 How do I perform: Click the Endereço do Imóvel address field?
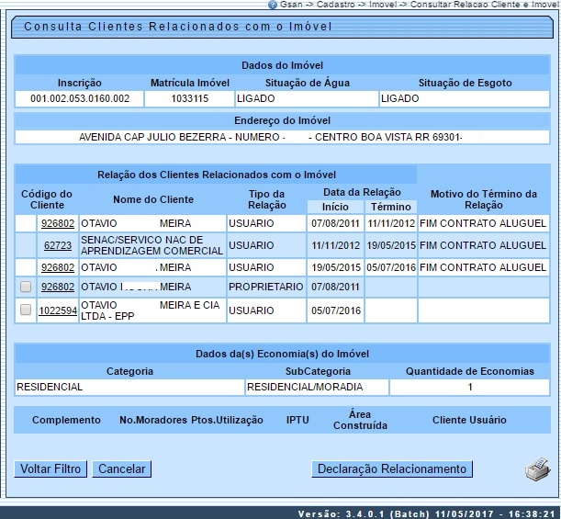pyautogui.click(x=283, y=137)
